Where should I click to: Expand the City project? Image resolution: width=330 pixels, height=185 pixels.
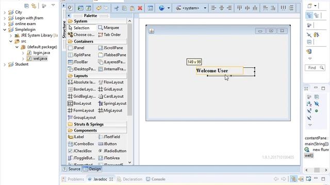[x=5, y=12]
